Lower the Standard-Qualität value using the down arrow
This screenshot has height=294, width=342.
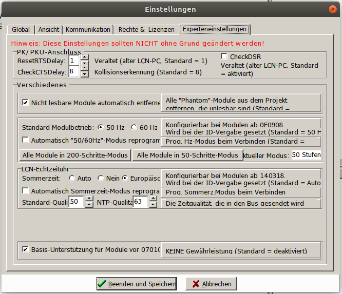pyautogui.click(x=88, y=205)
